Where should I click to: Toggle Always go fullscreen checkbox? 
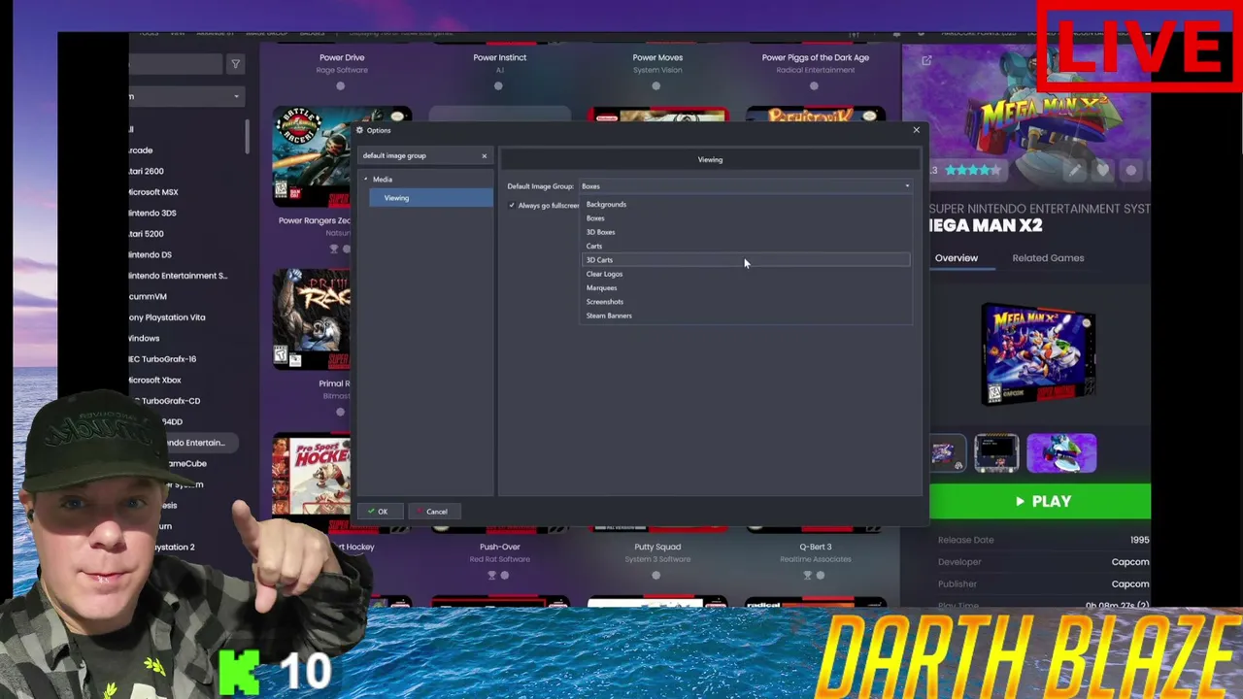tap(512, 206)
